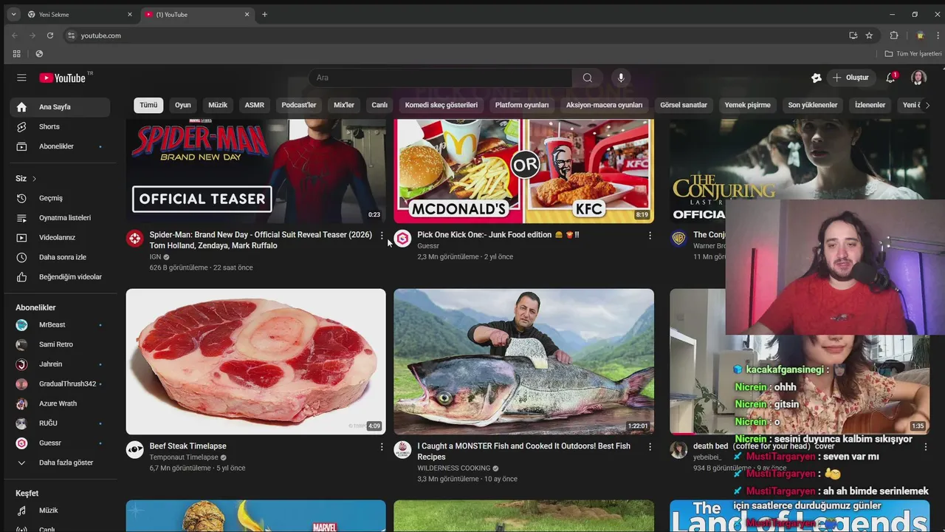945x532 pixels.
Task: Open Müzik under Keşfet
Action: click(61, 511)
